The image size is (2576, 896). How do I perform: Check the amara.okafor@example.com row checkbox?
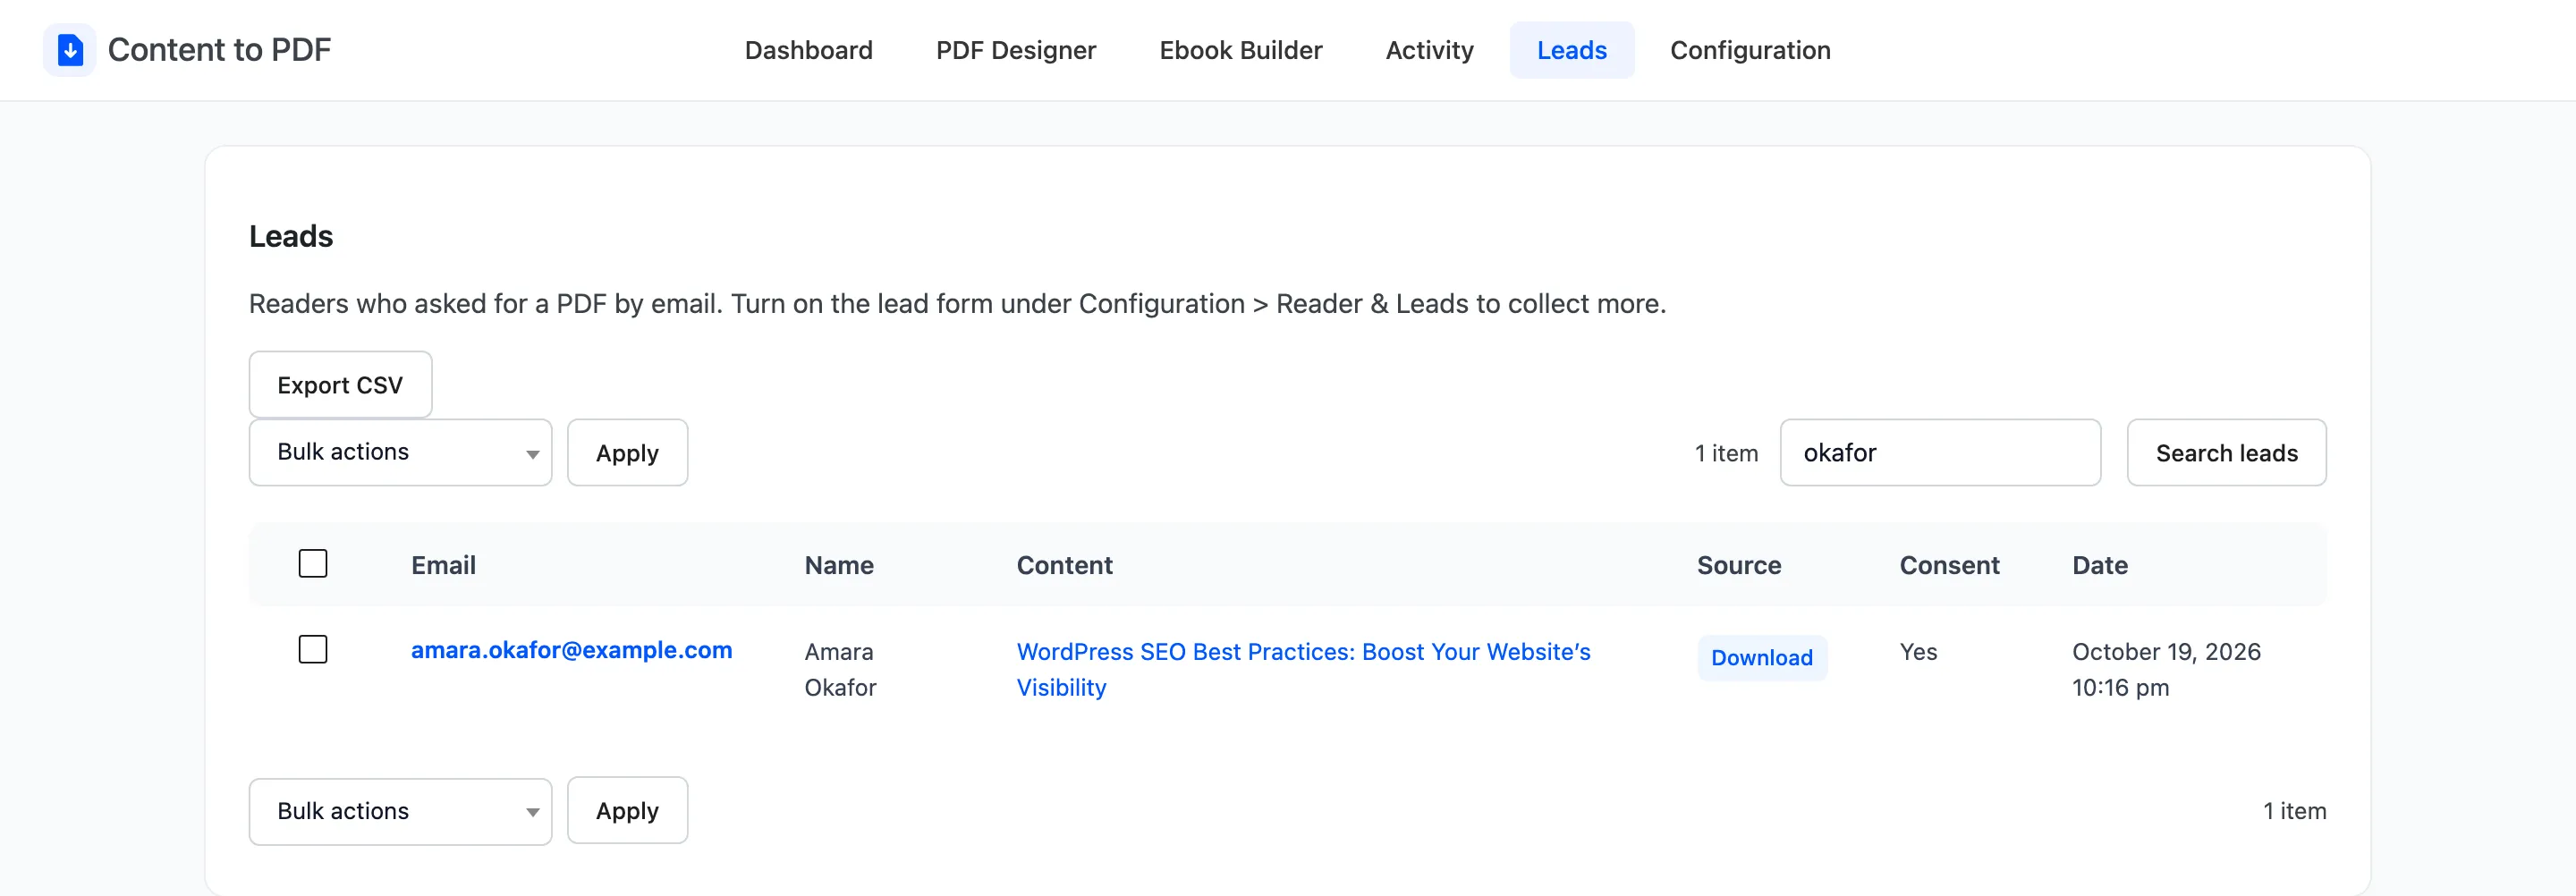click(313, 650)
